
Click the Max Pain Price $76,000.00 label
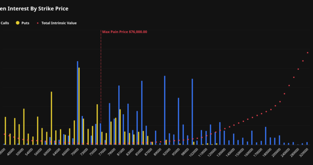click(125, 32)
